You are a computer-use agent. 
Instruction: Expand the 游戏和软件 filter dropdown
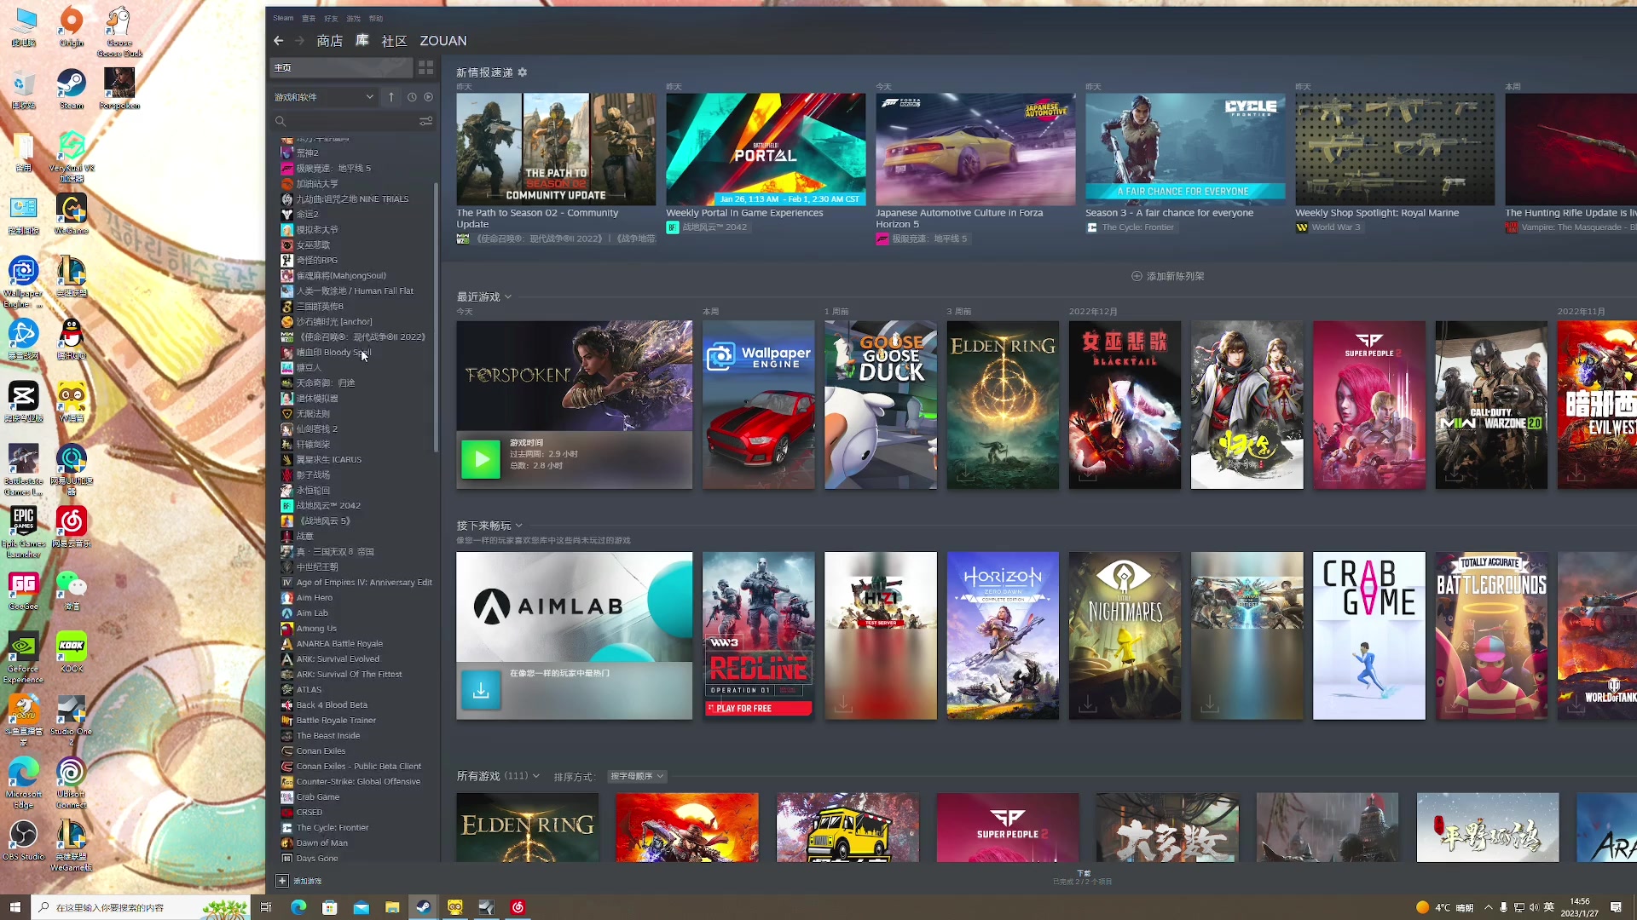[324, 97]
